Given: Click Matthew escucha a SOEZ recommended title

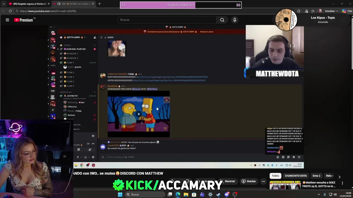Looking at the screenshot, I should [319, 184].
